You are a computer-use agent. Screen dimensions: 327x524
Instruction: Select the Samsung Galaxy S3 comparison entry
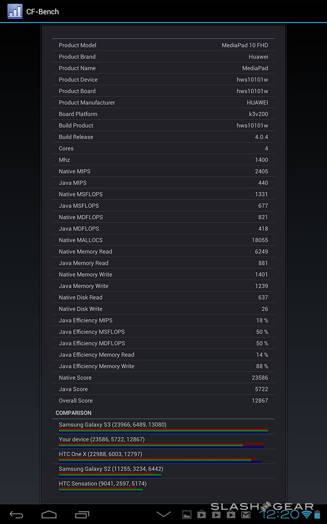[x=163, y=427]
